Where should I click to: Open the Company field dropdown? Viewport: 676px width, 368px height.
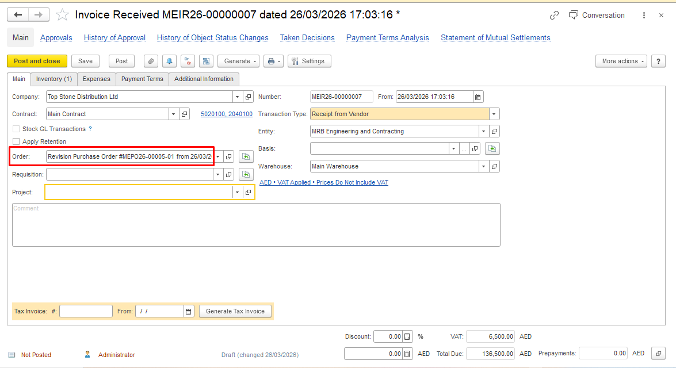click(237, 97)
